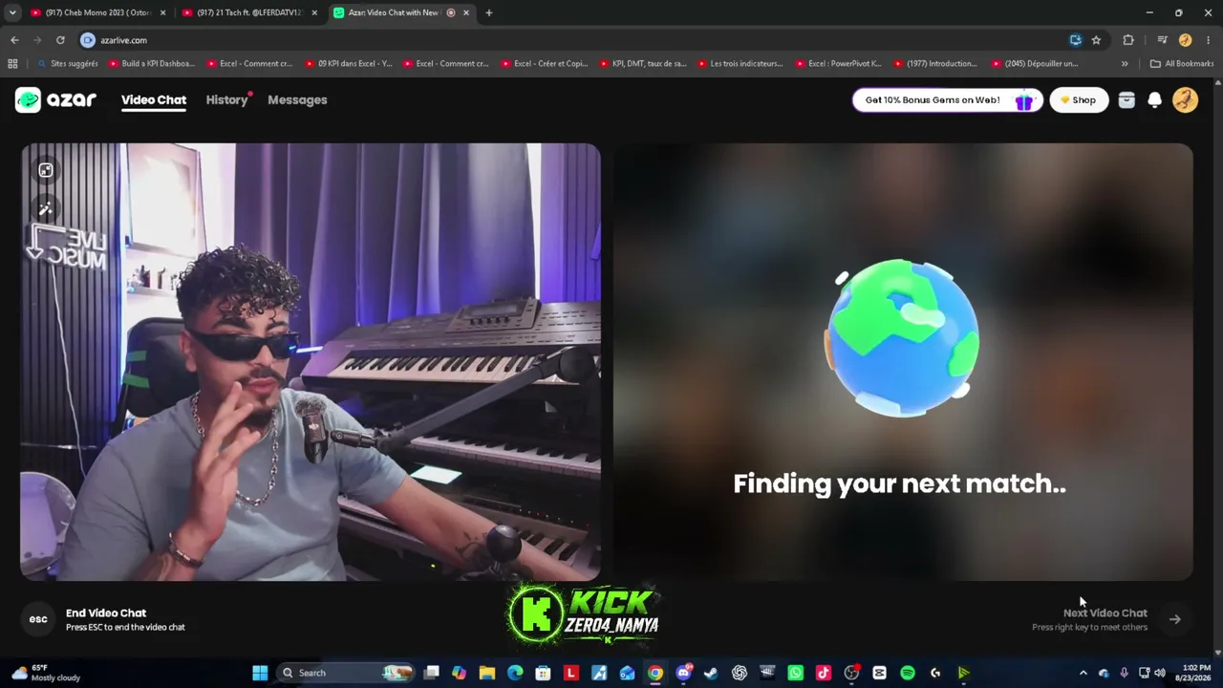This screenshot has height=688, width=1223.
Task: Open the weather widget showing 65°F
Action: [x=46, y=673]
